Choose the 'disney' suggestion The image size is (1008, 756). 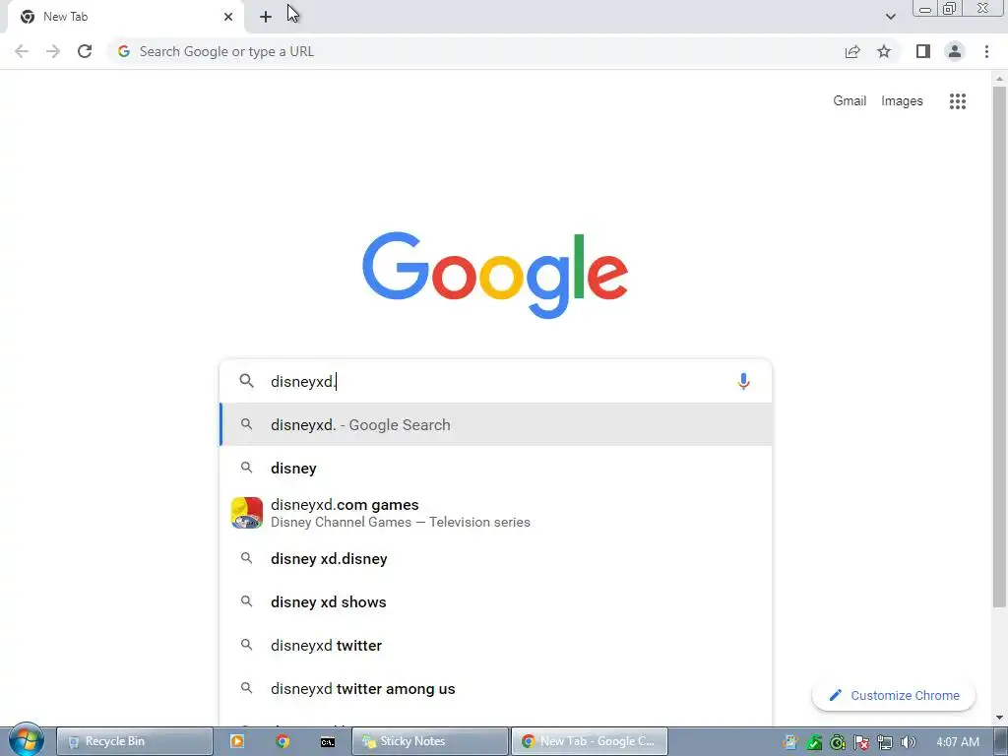pyautogui.click(x=496, y=468)
